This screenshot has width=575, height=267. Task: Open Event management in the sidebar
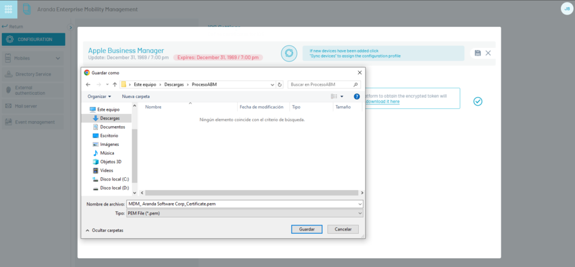[x=33, y=122]
